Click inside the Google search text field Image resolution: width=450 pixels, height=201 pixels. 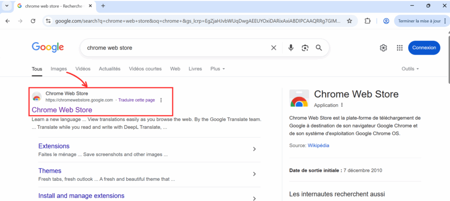tap(175, 48)
